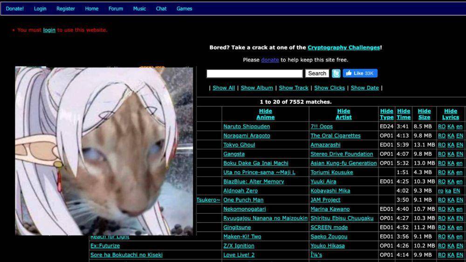The height and width of the screenshot is (262, 466).
Task: Click the Show Album link
Action: tap(257, 88)
